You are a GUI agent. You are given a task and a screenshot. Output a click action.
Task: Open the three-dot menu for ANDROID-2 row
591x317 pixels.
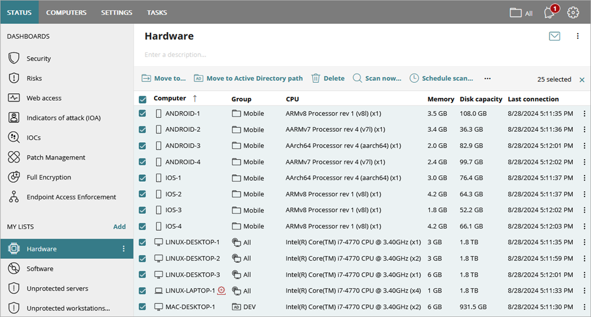[x=585, y=129]
